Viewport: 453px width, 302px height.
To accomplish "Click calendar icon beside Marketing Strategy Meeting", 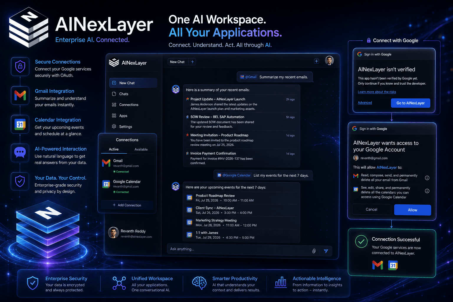I will [190, 222].
